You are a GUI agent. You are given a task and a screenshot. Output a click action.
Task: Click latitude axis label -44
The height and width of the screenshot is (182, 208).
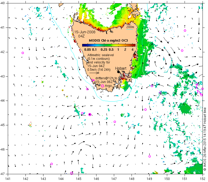tap(2, 101)
